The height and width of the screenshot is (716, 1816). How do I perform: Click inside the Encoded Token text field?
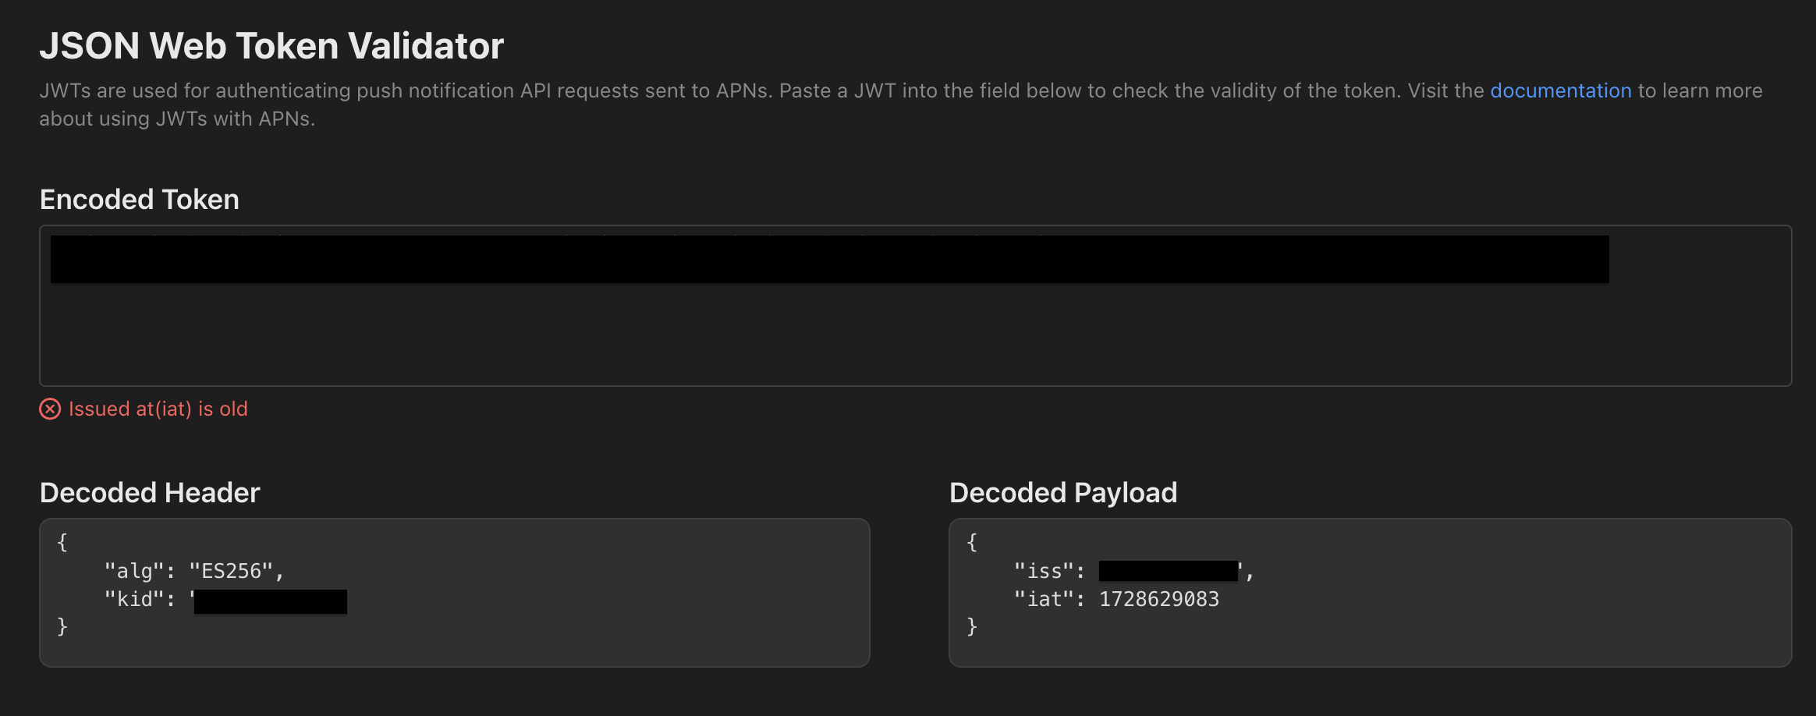915,306
